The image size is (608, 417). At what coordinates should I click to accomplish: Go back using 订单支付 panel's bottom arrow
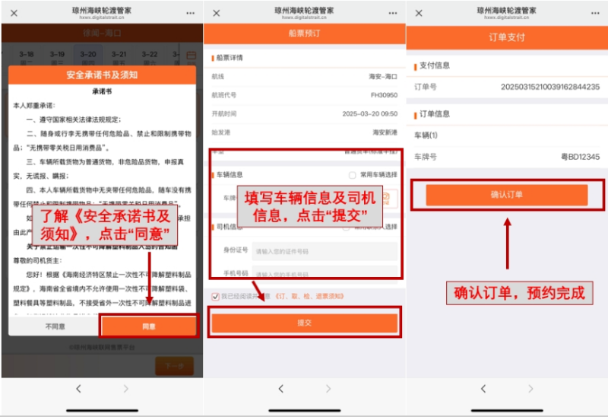(483, 389)
